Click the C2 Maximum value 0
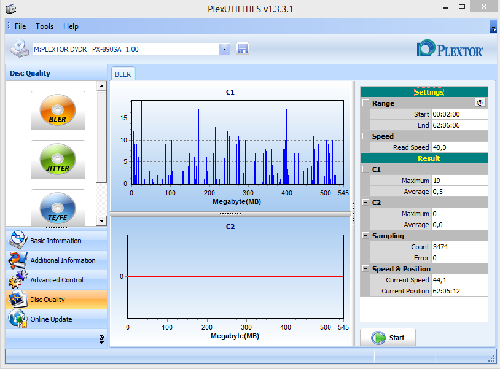Viewport: 500px width, 369px height. pos(460,214)
